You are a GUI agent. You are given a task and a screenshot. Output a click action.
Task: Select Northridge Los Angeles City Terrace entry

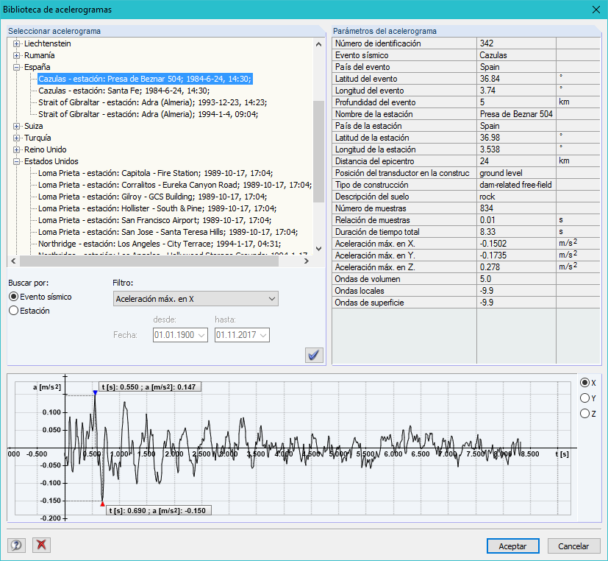tap(160, 244)
